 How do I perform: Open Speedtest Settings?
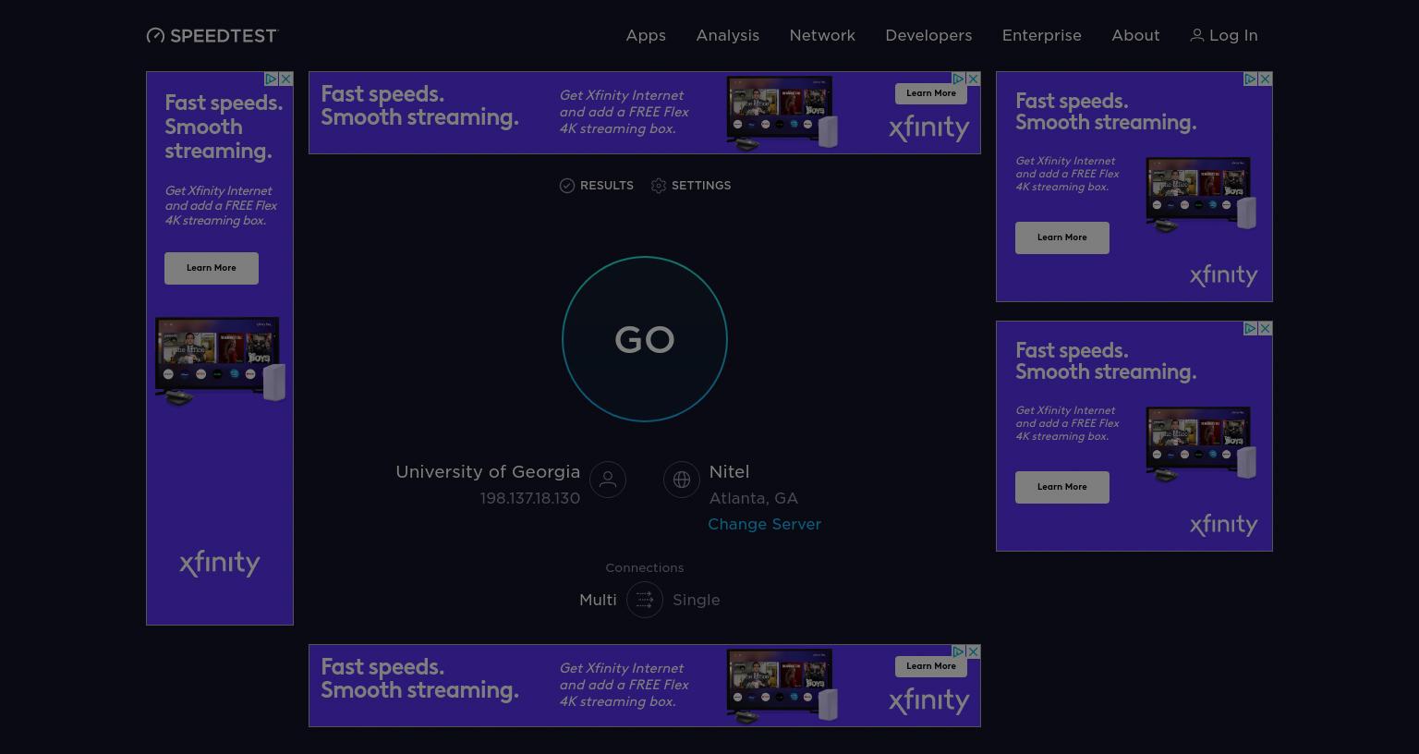coord(691,186)
